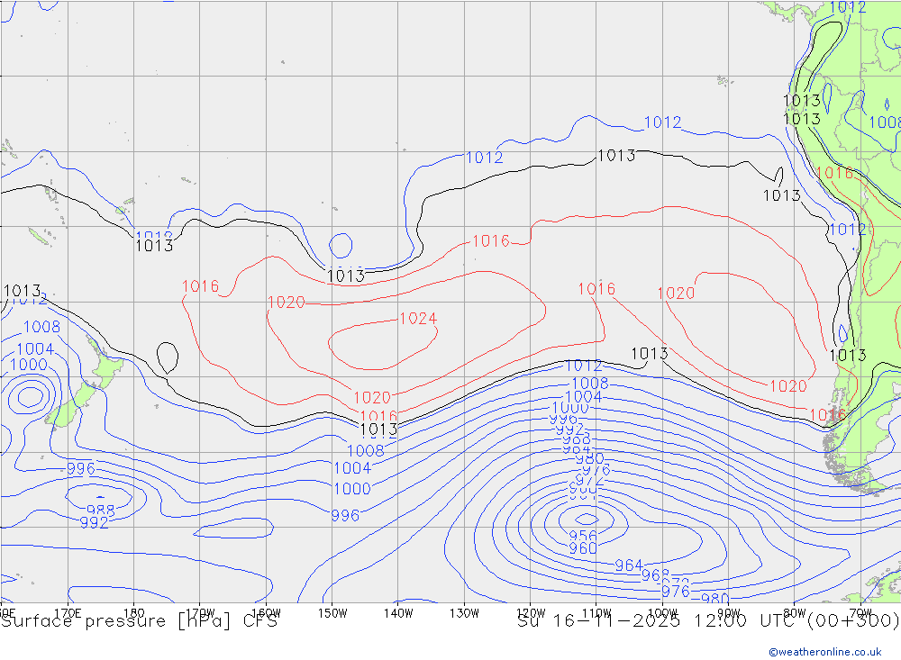Click the 170W longitude axis label
This screenshot has height=660, width=901.
coord(200,613)
